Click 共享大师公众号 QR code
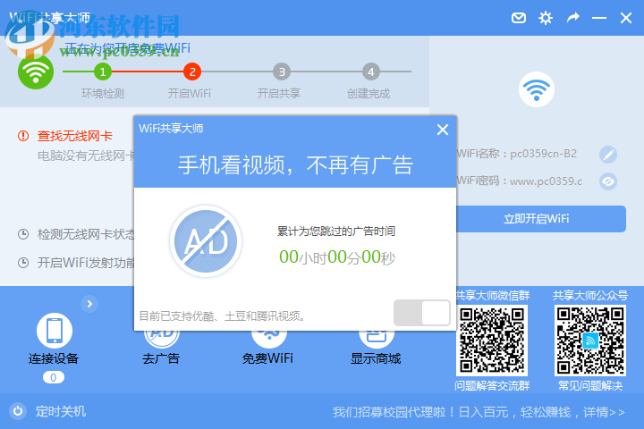Image resolution: width=644 pixels, height=429 pixels. [590, 341]
